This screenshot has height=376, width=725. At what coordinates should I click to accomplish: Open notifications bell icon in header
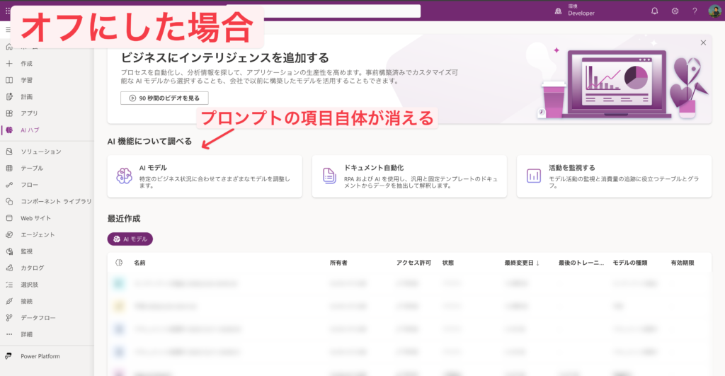pos(654,11)
